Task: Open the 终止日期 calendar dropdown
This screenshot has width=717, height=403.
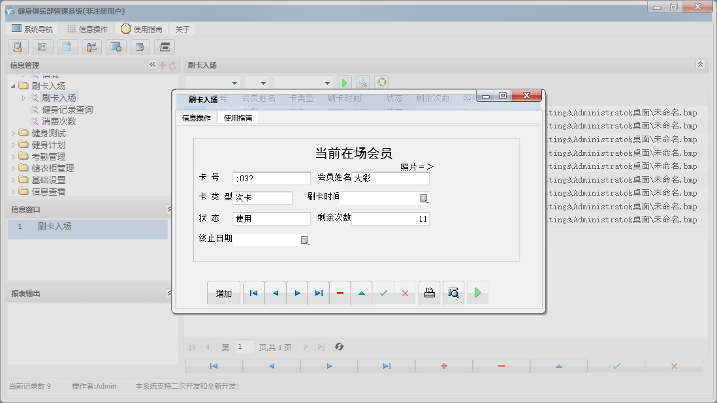Action: coord(304,240)
